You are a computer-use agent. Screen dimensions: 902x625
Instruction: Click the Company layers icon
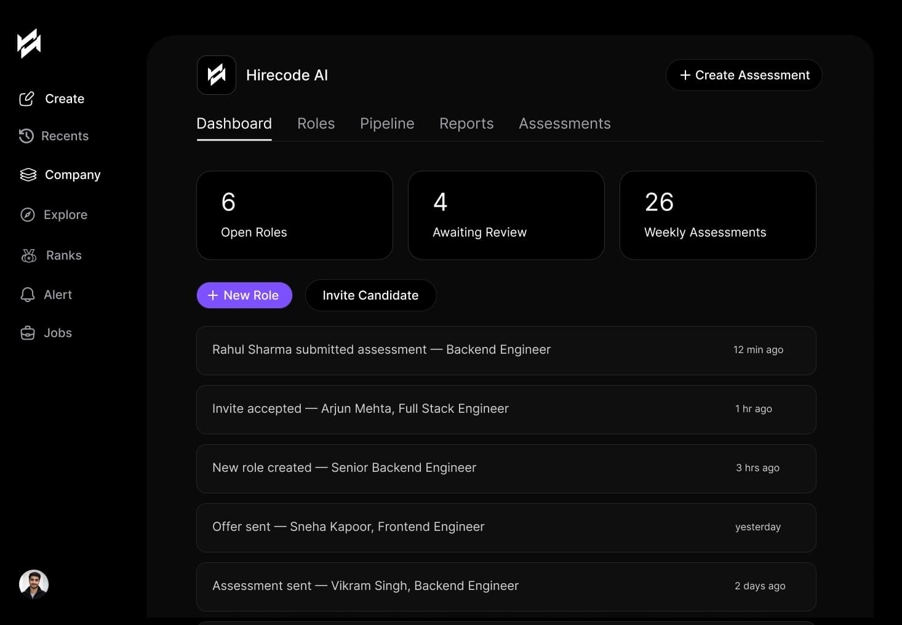pos(28,175)
